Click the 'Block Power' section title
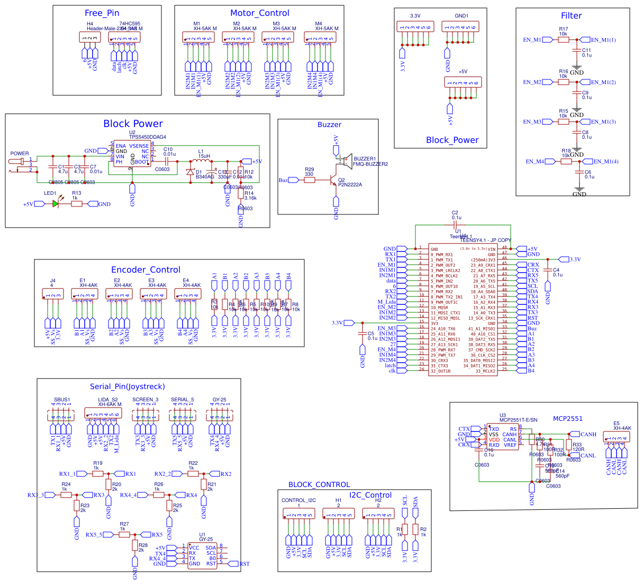643x585 pixels. click(x=133, y=123)
